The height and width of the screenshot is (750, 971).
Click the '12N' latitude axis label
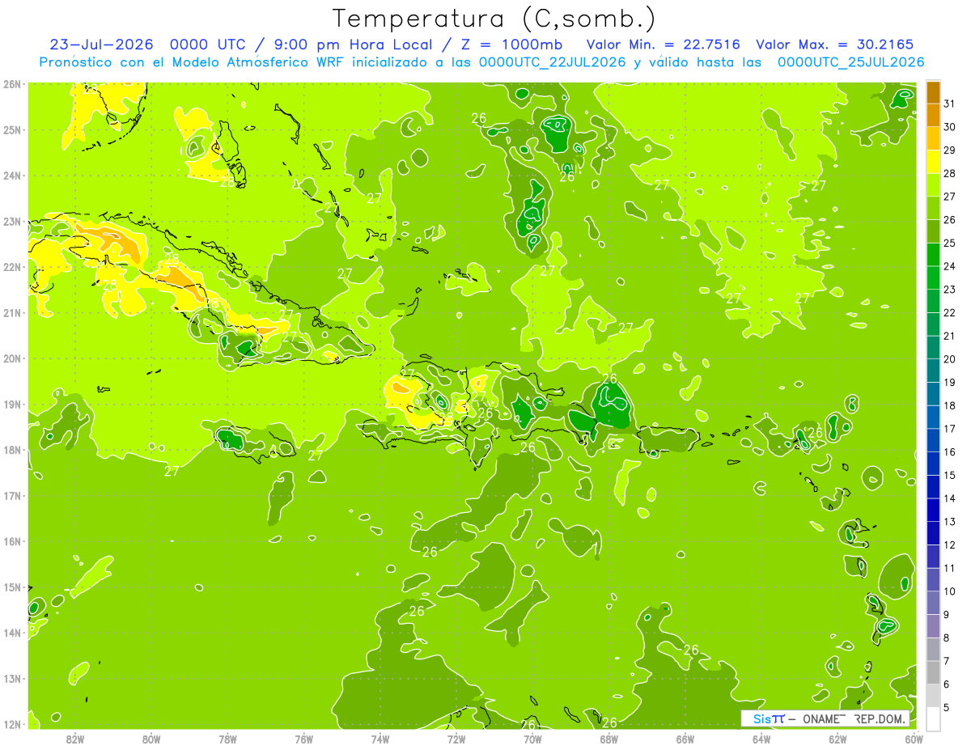coord(12,724)
